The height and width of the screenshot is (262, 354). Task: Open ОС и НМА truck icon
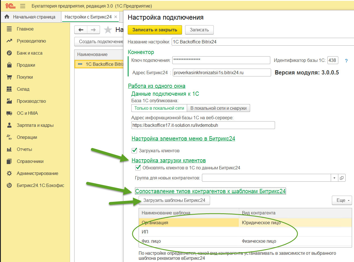pyautogui.click(x=9, y=113)
